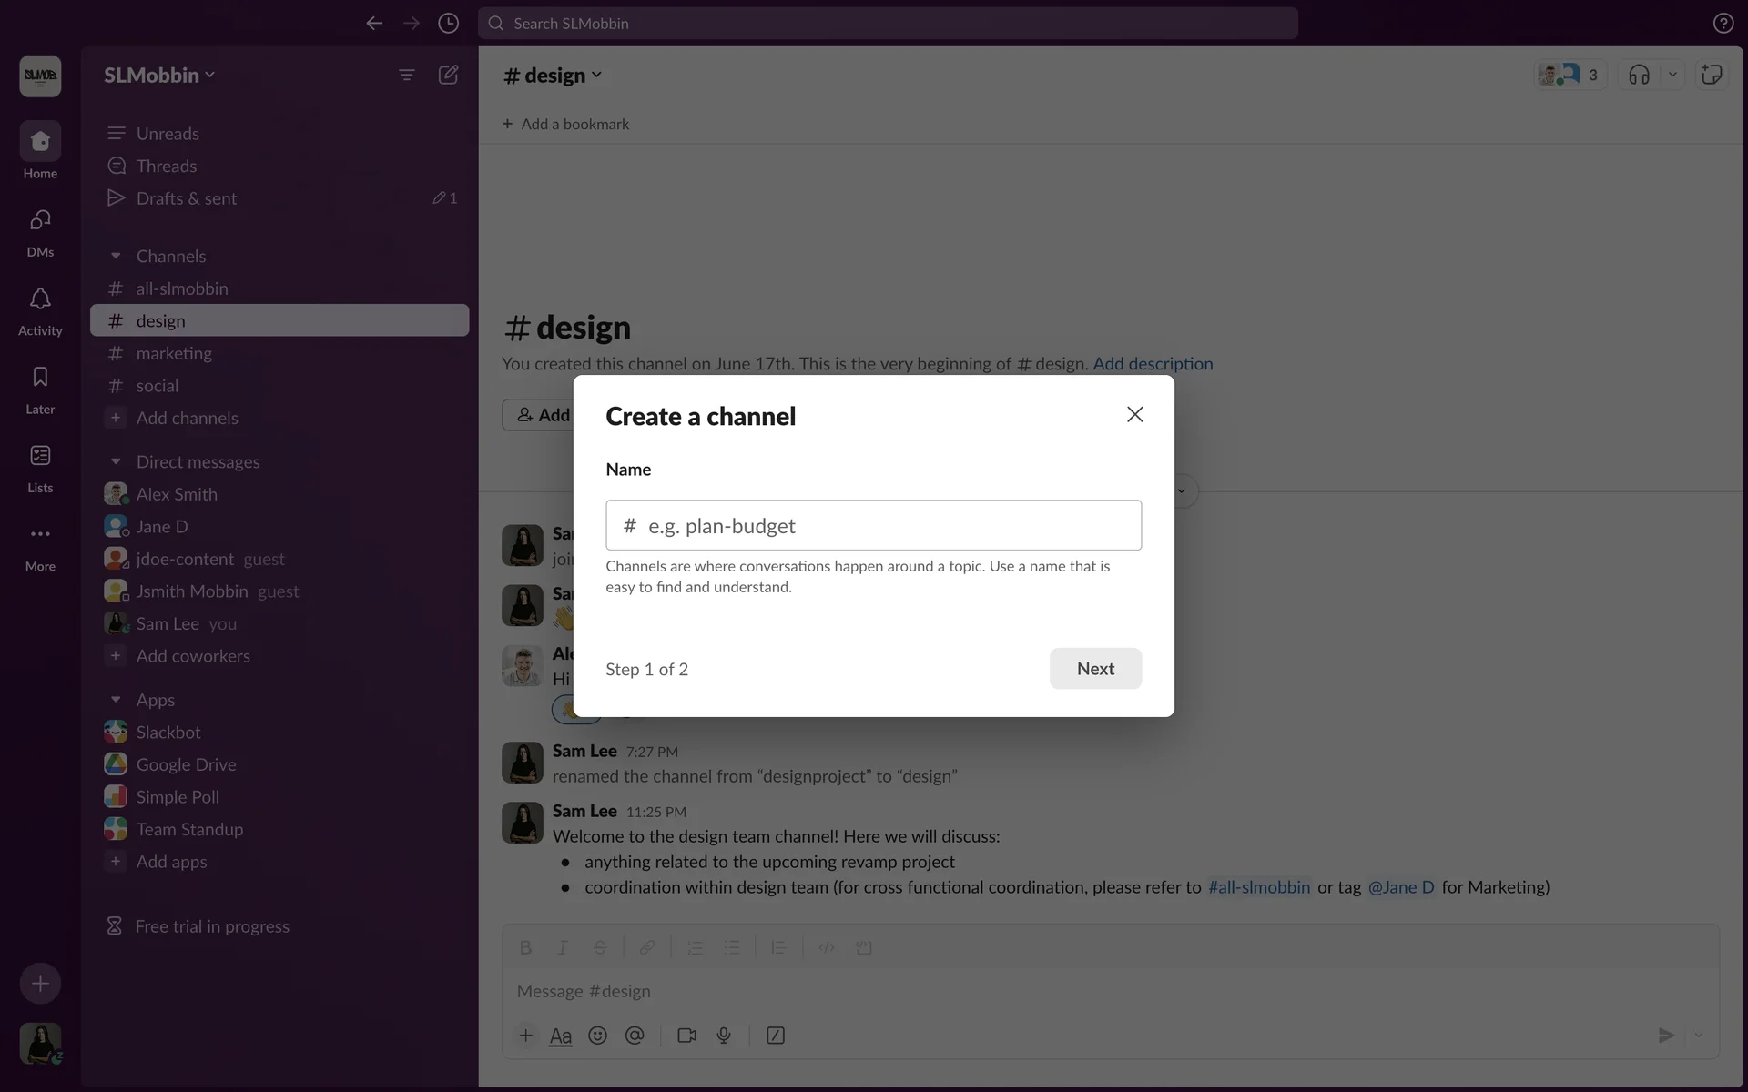Open the DMs tab in left rail
The height and width of the screenshot is (1092, 1748).
click(40, 221)
